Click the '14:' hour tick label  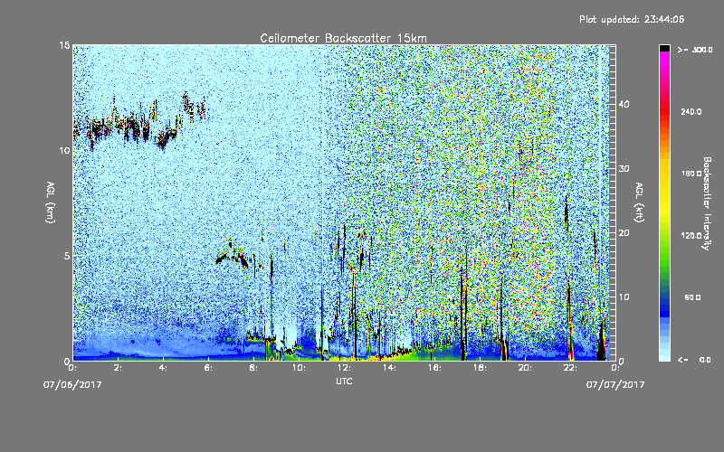point(389,368)
